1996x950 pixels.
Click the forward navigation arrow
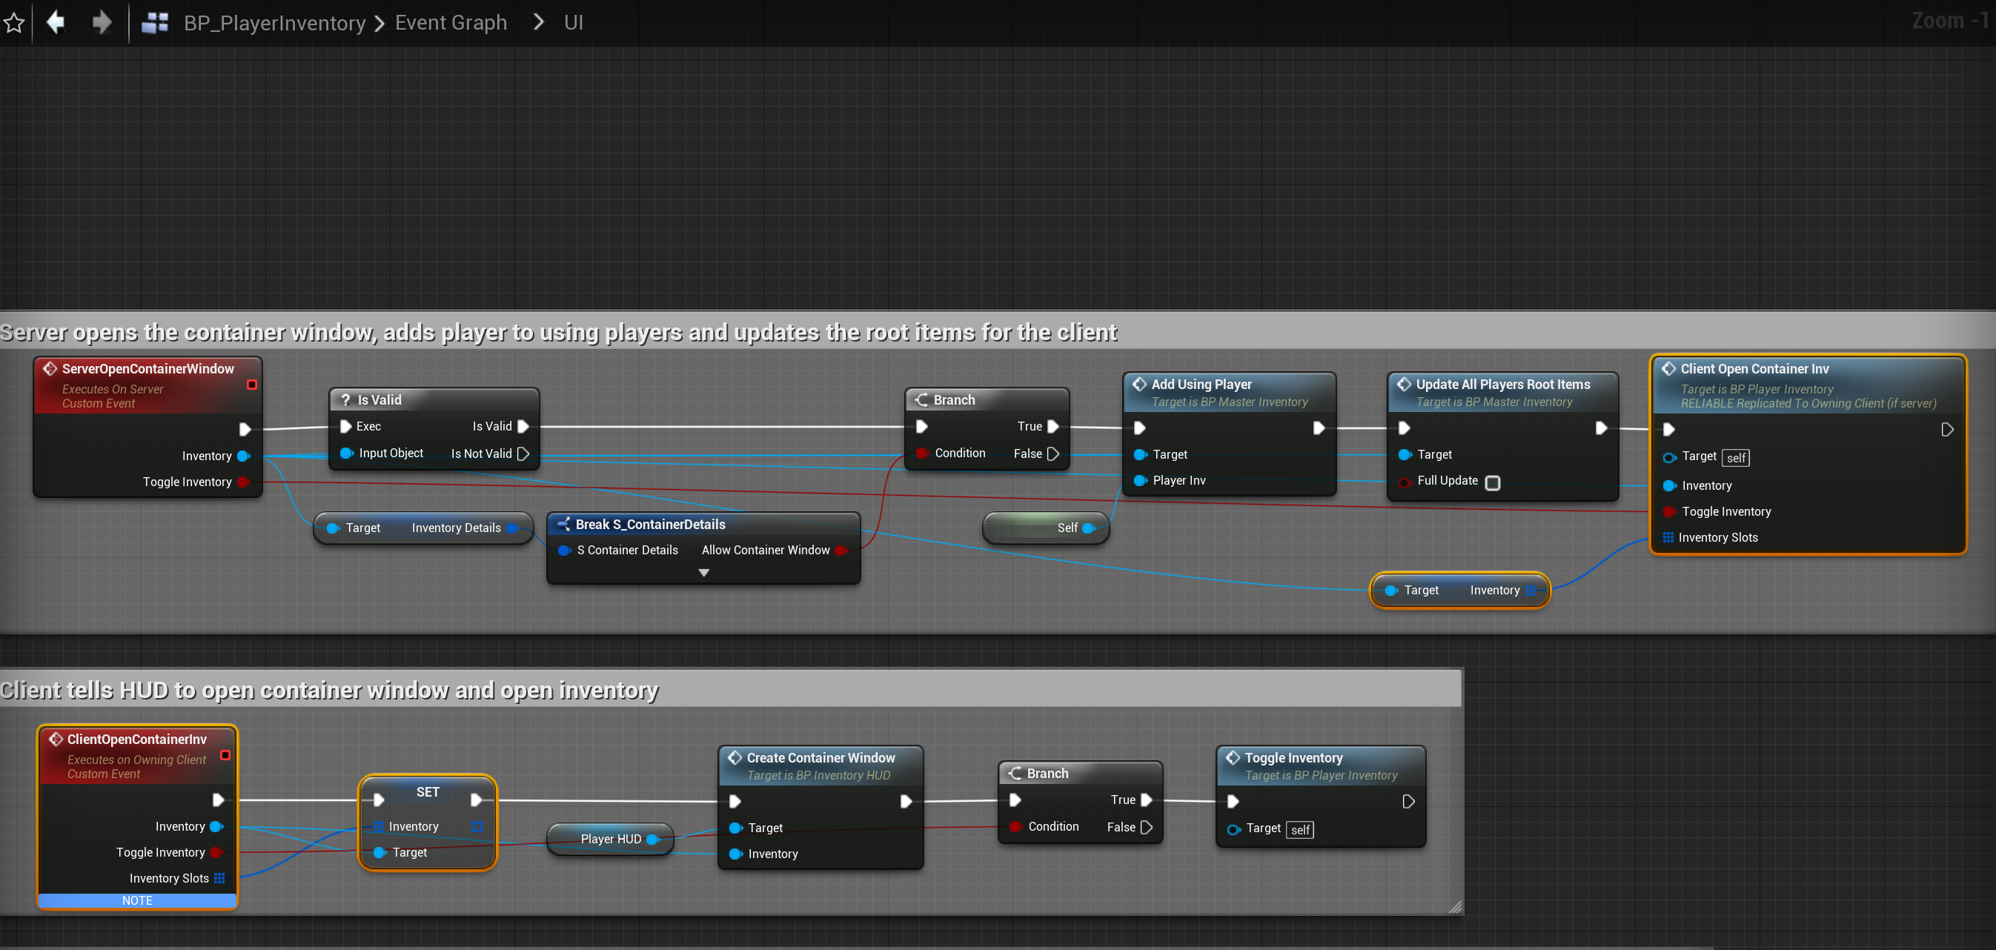(102, 21)
